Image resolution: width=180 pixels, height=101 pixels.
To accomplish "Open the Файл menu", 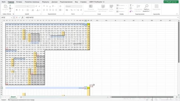I will click(4, 2).
